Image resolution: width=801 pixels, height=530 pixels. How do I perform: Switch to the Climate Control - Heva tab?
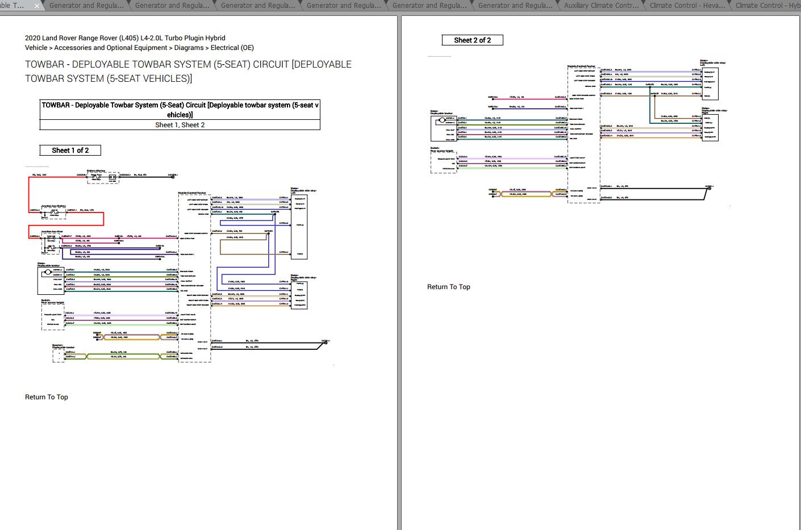(x=686, y=6)
